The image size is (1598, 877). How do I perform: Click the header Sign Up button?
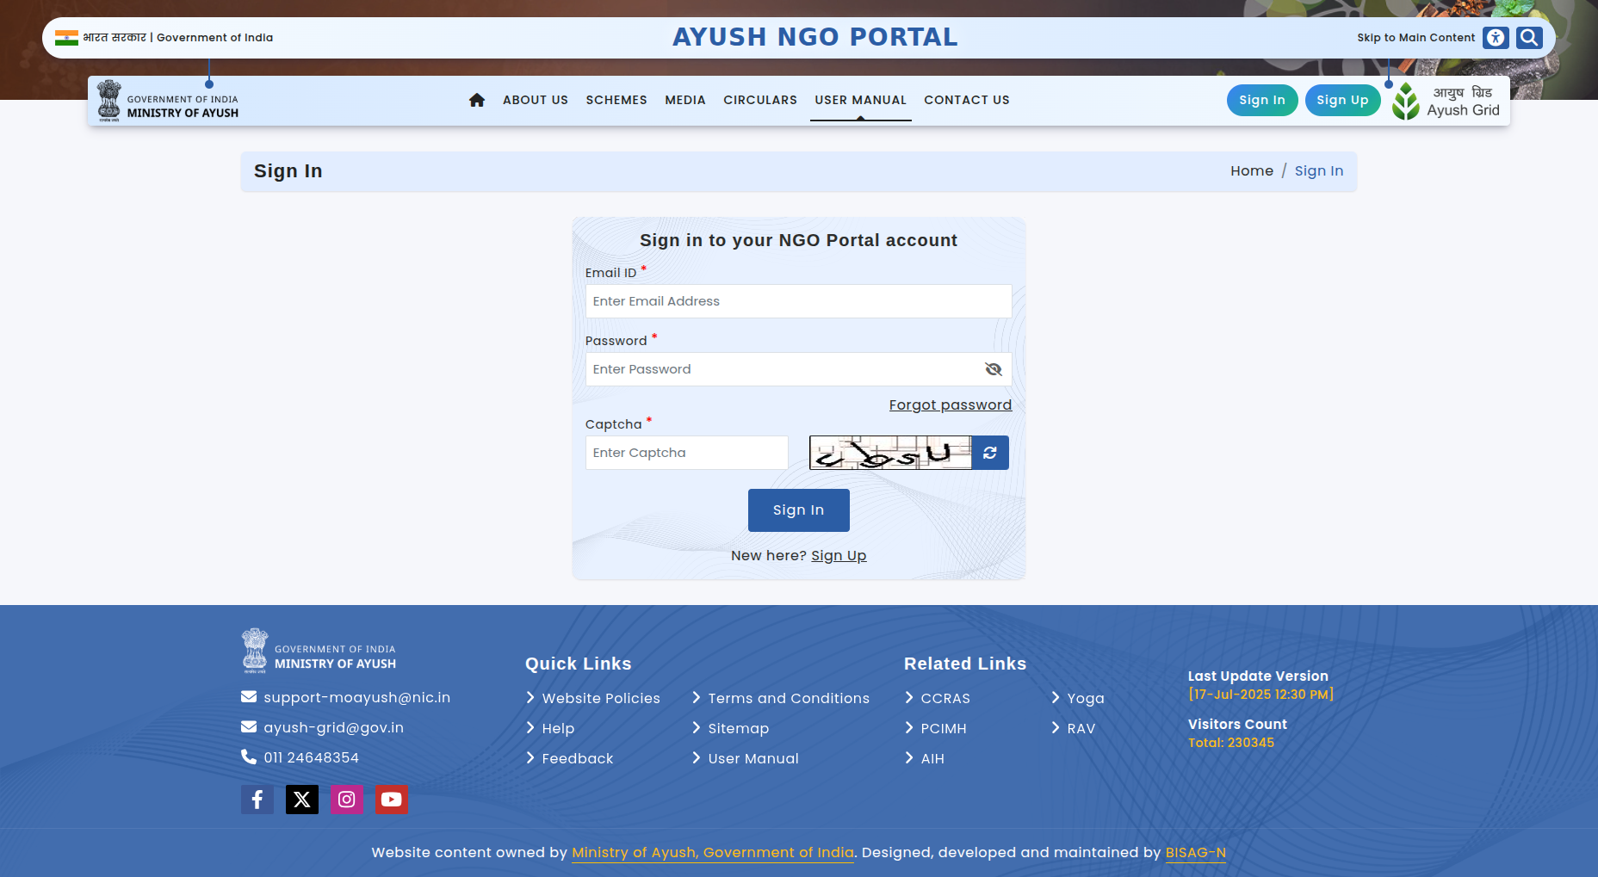pos(1343,100)
